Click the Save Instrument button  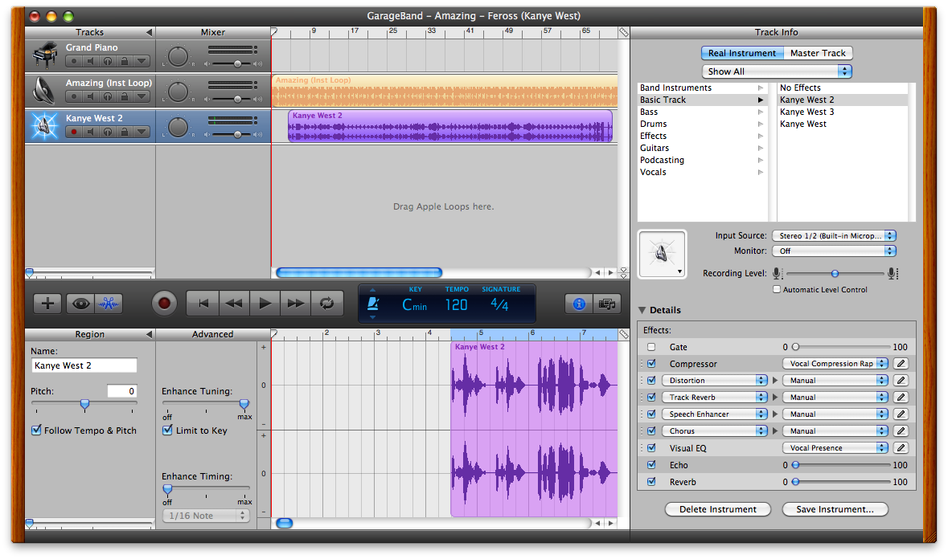[835, 508]
